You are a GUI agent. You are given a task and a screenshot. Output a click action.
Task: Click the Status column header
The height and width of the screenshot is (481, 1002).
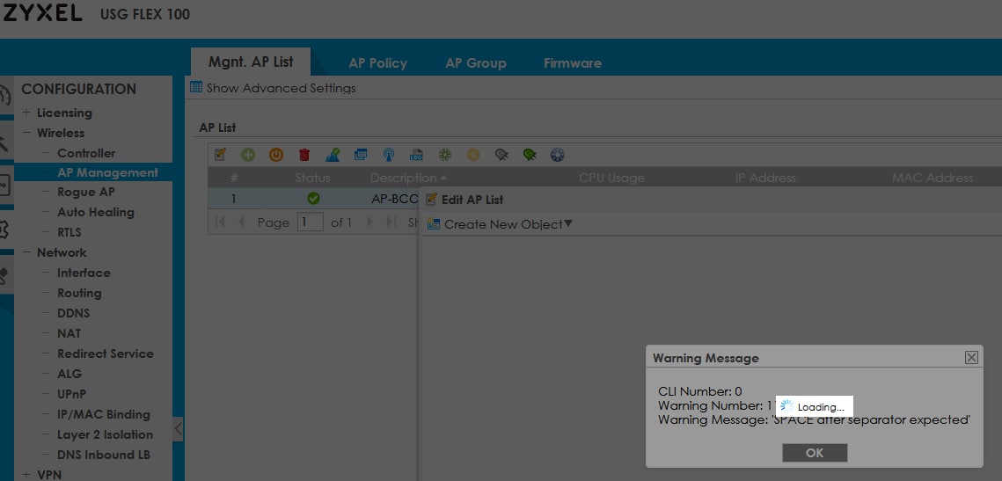pyautogui.click(x=312, y=178)
